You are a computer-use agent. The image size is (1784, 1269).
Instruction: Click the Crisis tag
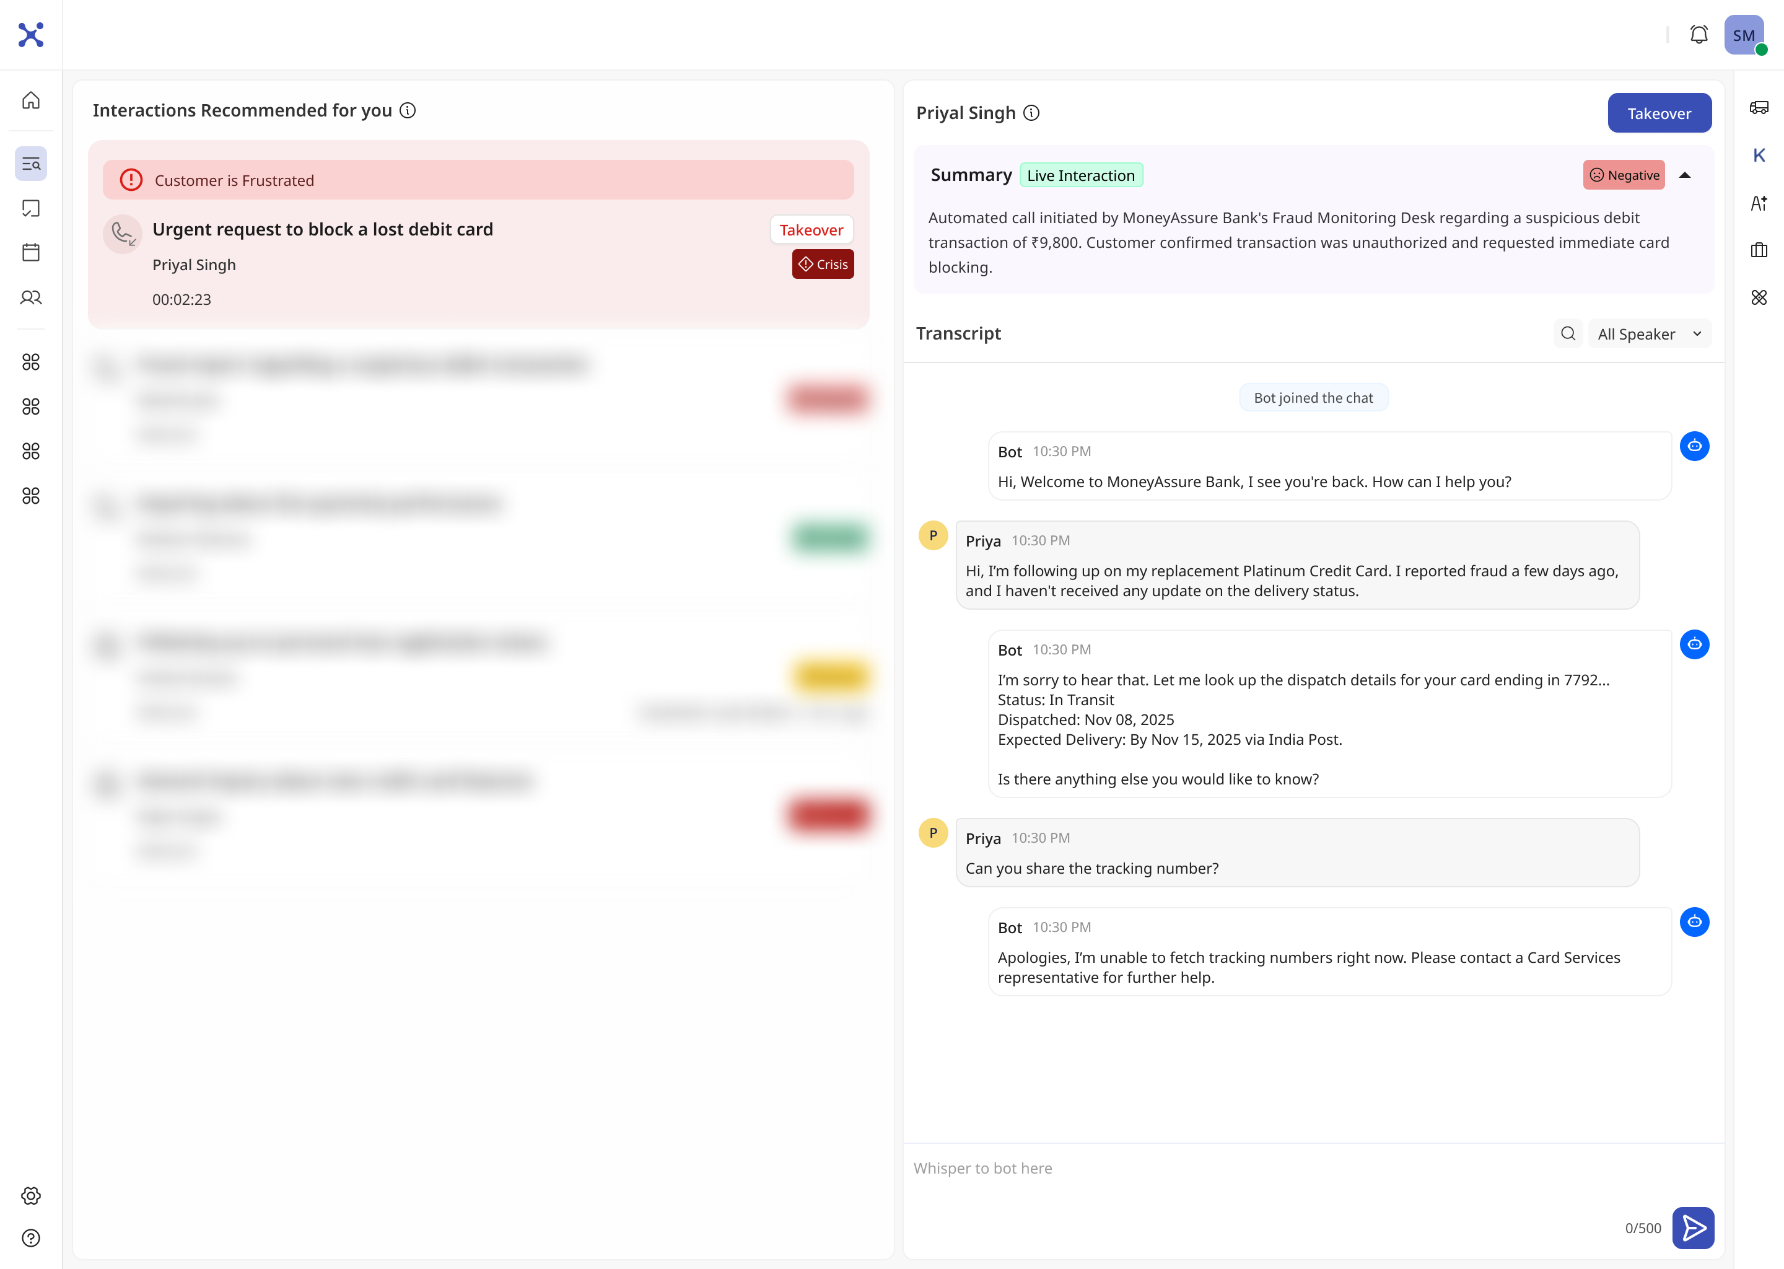click(x=823, y=264)
